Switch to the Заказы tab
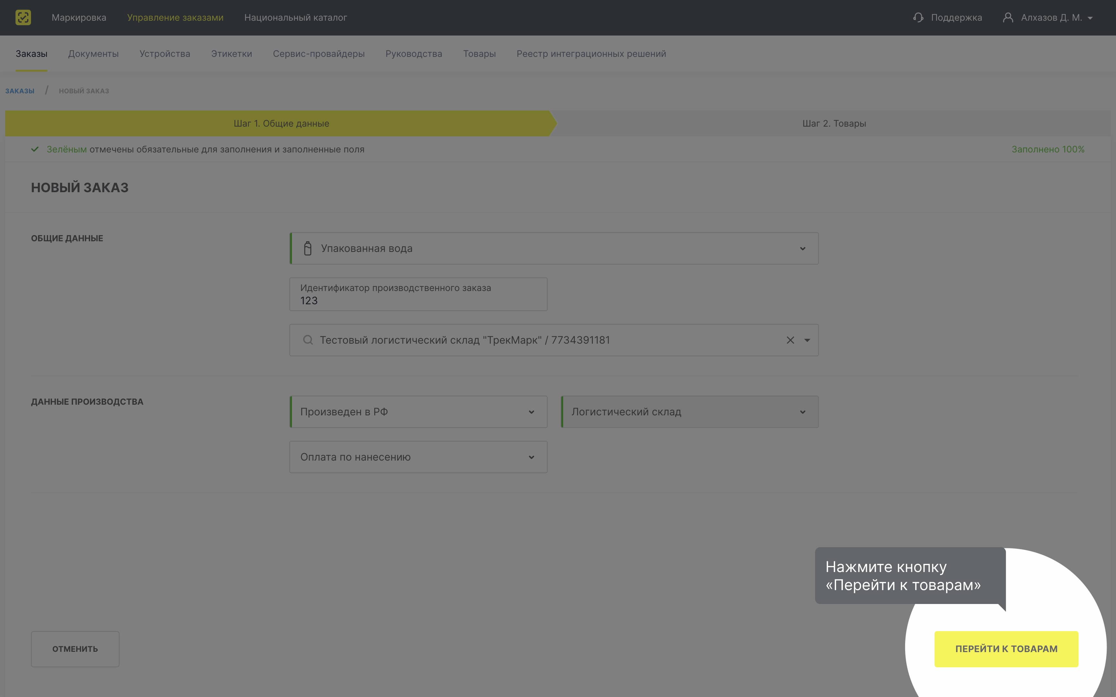The width and height of the screenshot is (1116, 697). [31, 54]
